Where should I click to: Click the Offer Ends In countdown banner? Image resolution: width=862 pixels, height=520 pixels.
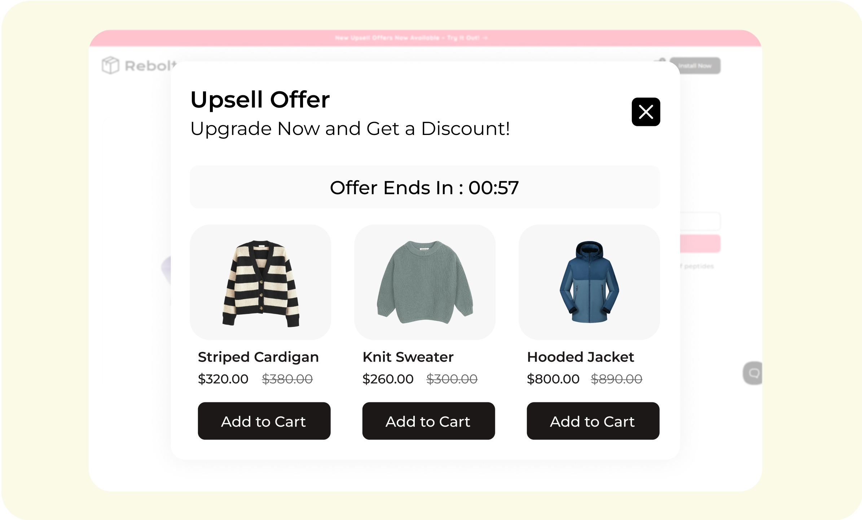pyautogui.click(x=425, y=187)
